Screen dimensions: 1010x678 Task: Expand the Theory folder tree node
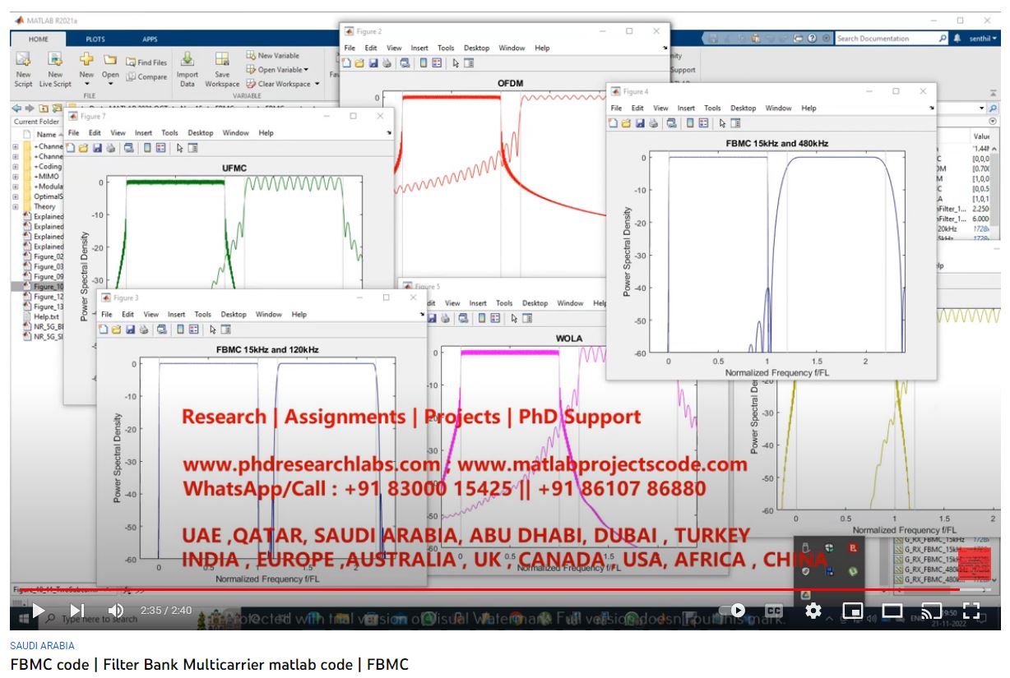point(16,207)
